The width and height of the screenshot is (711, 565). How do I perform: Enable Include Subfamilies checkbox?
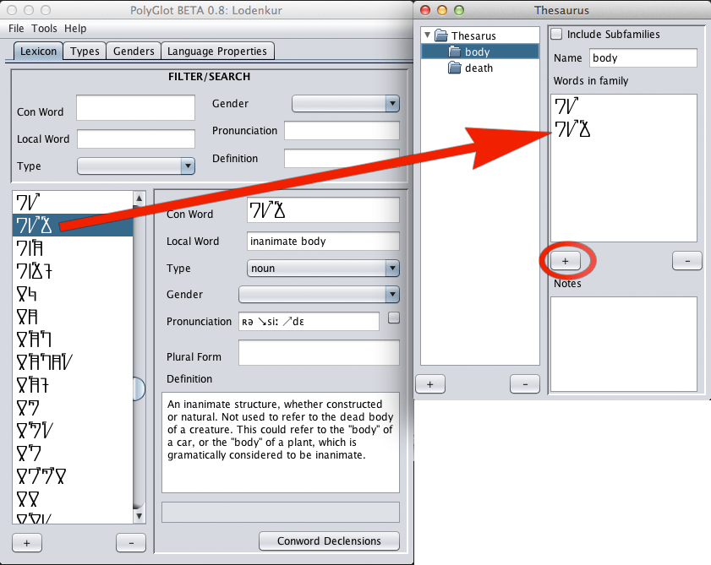(x=556, y=34)
